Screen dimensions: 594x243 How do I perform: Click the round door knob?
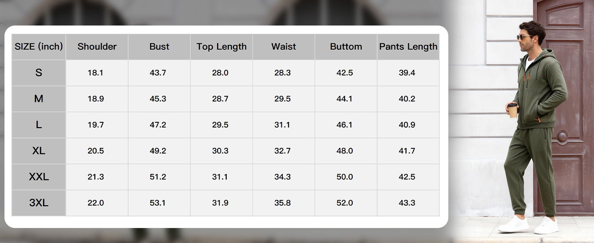point(562,136)
